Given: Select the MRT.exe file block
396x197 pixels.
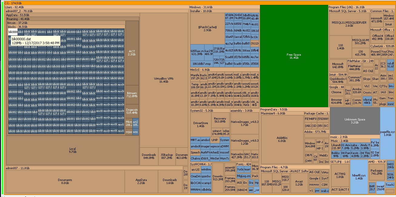Looking at the screenshot, I should coord(195,140).
